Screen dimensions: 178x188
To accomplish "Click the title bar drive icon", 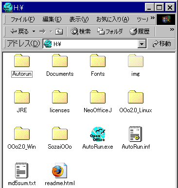I will (x=8, y=7).
